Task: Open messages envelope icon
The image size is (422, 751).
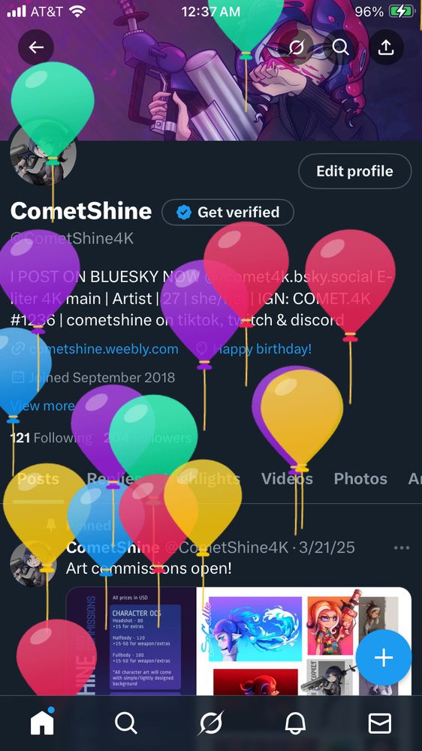Action: [x=379, y=723]
